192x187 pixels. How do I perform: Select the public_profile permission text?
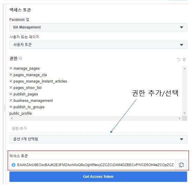20,114
